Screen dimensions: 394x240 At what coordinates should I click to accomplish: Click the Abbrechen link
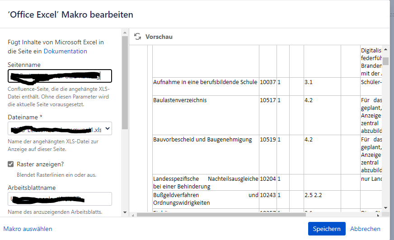click(365, 229)
